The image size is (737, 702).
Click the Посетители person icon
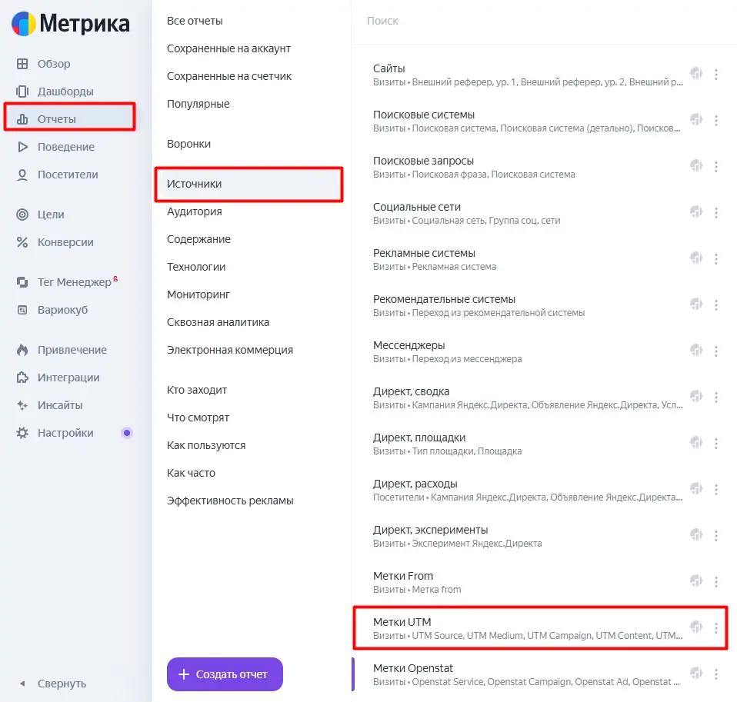coord(22,175)
